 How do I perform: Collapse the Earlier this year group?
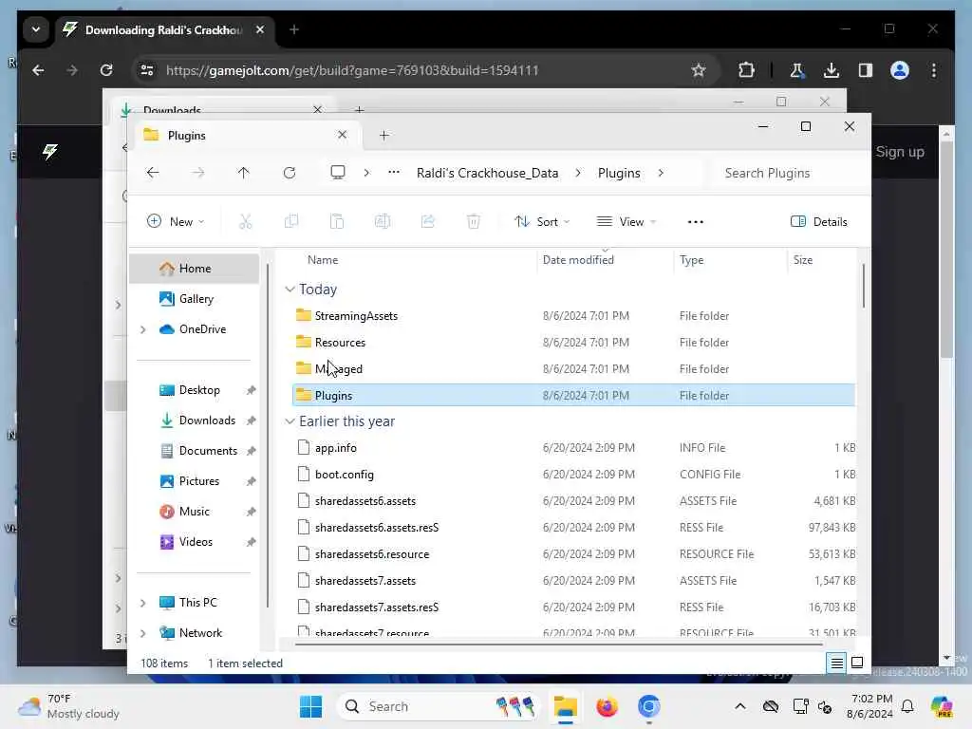(x=290, y=421)
